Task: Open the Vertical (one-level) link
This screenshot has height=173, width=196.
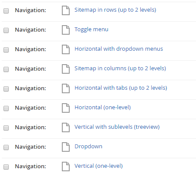Action: 98,166
